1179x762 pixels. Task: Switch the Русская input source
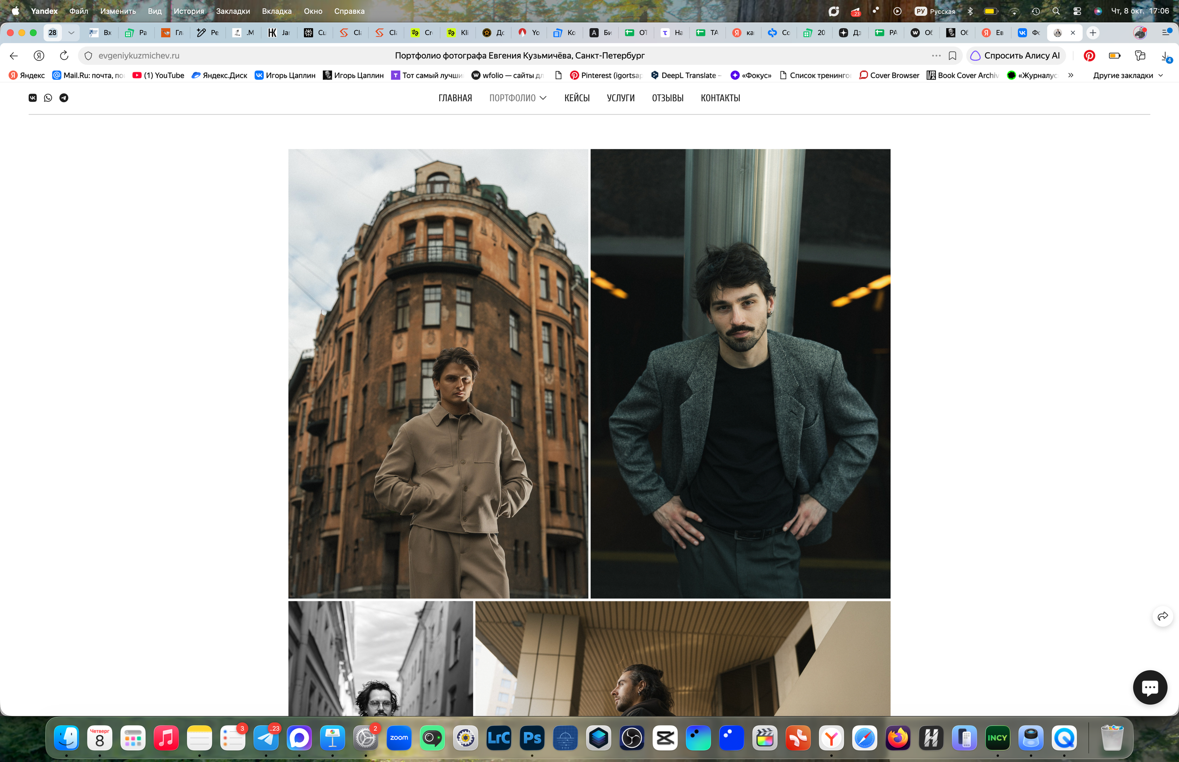[x=934, y=11]
